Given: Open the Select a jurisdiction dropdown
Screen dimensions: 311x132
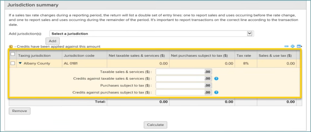Looking at the screenshot, I should (152, 34).
